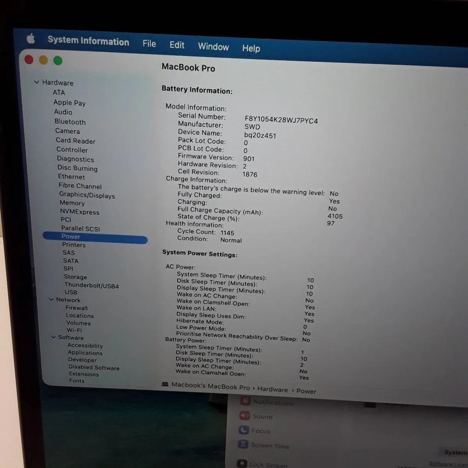Select Ethernet in the sidebar
The height and width of the screenshot is (468, 468).
(x=71, y=177)
